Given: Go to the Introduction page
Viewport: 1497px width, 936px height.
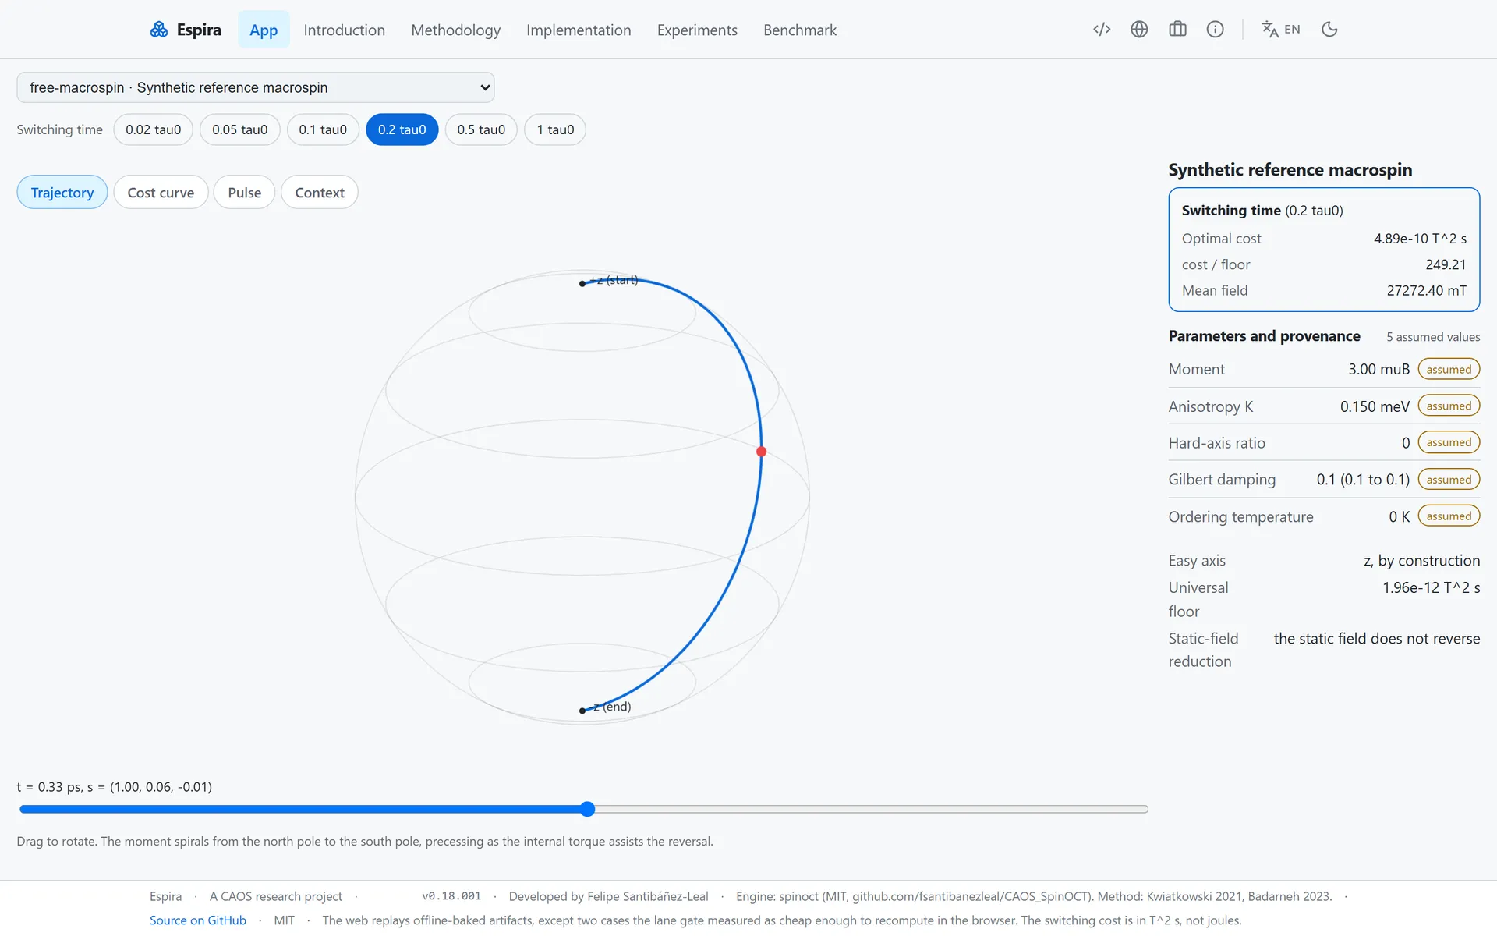Looking at the screenshot, I should 345,30.
